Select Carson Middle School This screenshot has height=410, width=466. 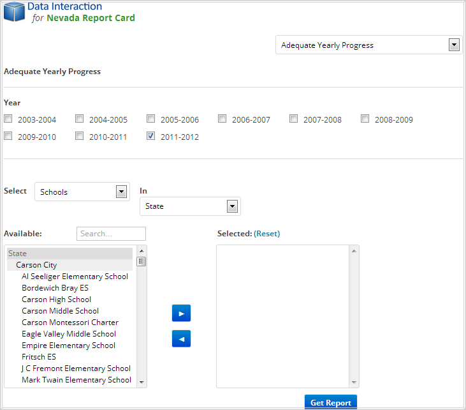[60, 311]
